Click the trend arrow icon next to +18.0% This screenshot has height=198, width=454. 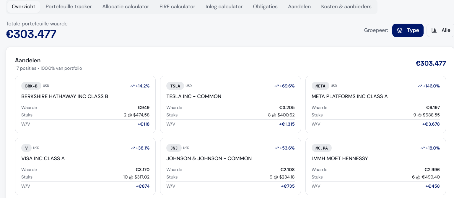[422, 148]
